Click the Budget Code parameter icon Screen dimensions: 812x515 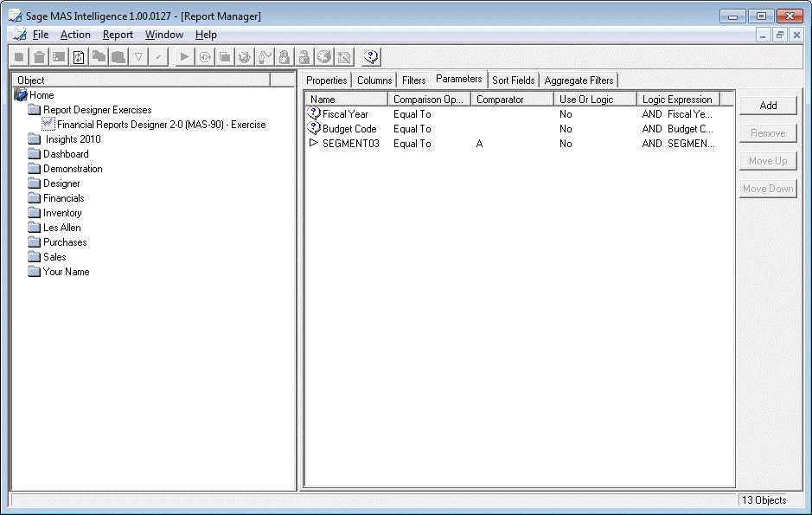[x=315, y=129]
